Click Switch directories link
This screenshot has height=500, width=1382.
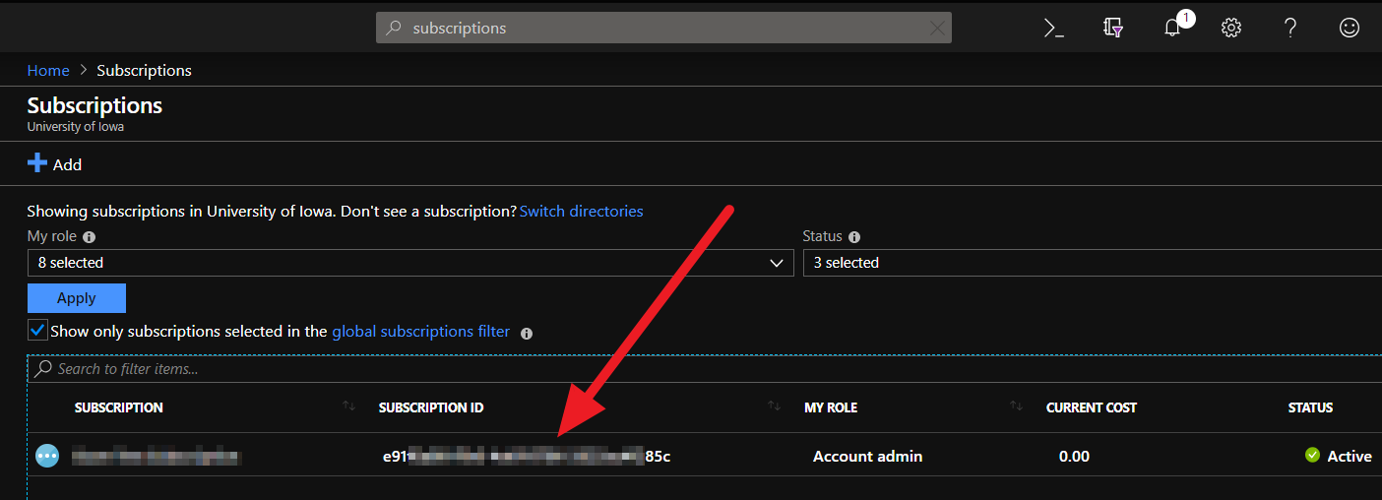581,211
